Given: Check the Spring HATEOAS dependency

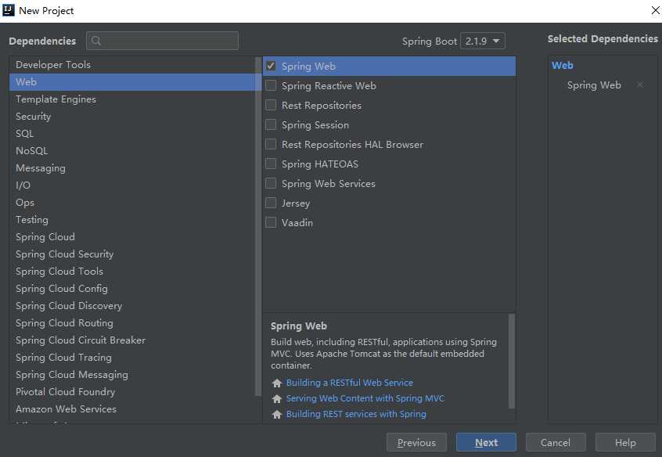Looking at the screenshot, I should click(x=271, y=164).
